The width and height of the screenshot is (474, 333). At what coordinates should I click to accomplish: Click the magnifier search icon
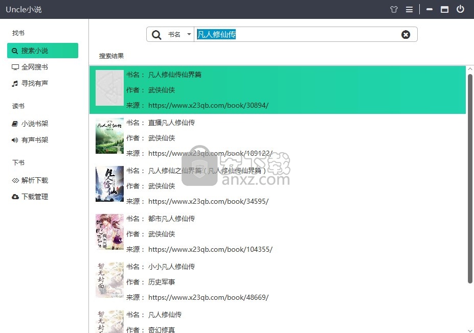pyautogui.click(x=156, y=35)
